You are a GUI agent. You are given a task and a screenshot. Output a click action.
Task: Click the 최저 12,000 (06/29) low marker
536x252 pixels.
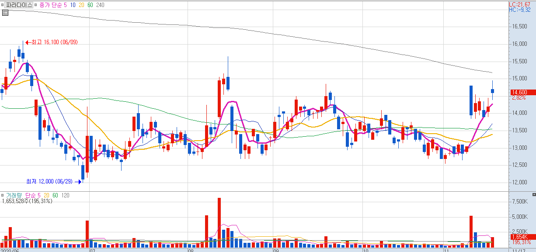[53, 181]
